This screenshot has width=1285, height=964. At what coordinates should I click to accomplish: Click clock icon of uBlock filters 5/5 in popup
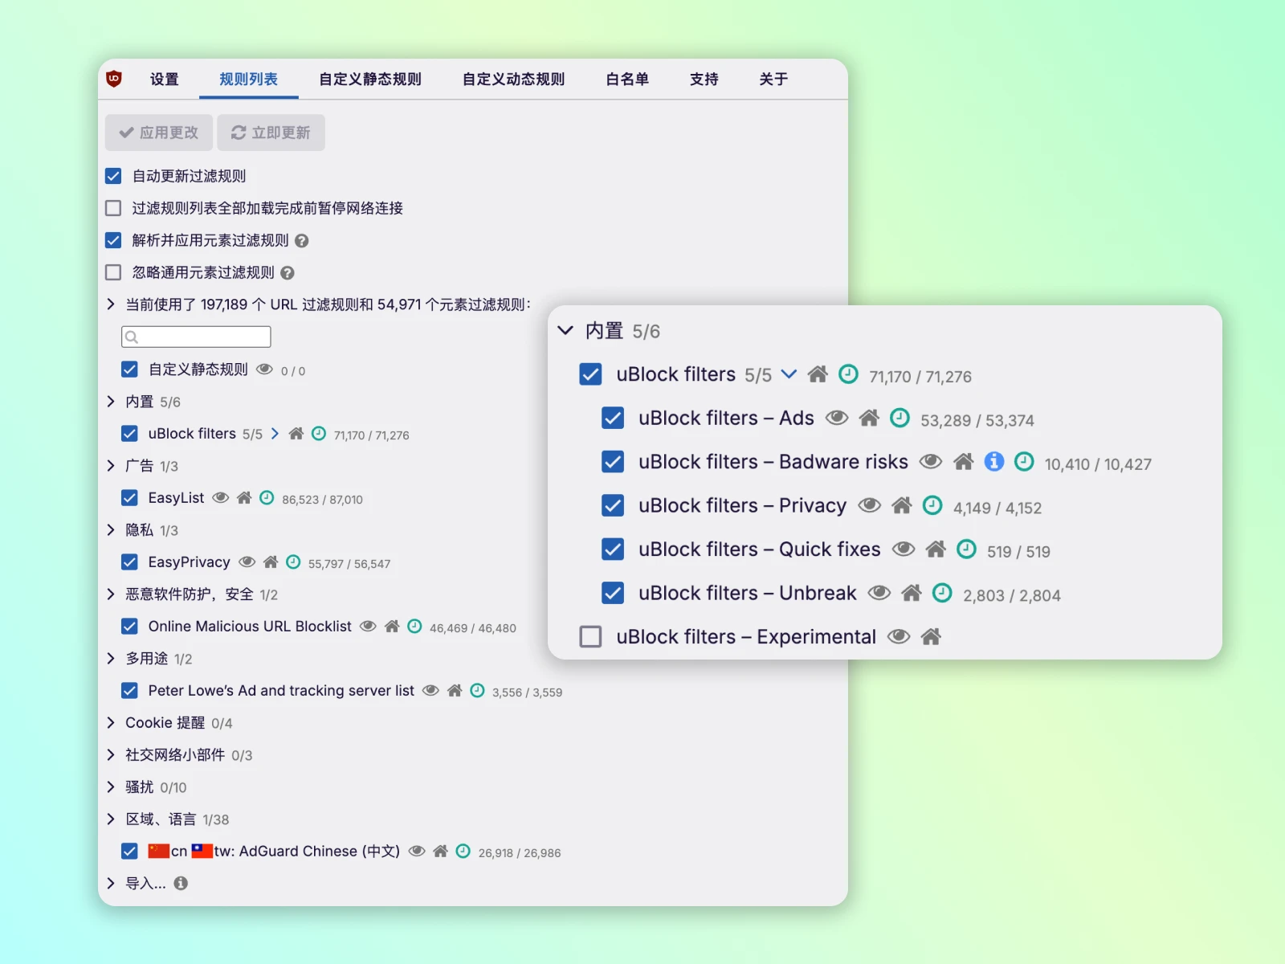pyautogui.click(x=848, y=374)
